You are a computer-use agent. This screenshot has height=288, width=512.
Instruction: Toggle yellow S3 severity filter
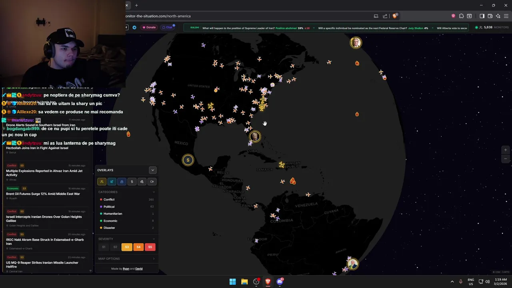(x=127, y=247)
